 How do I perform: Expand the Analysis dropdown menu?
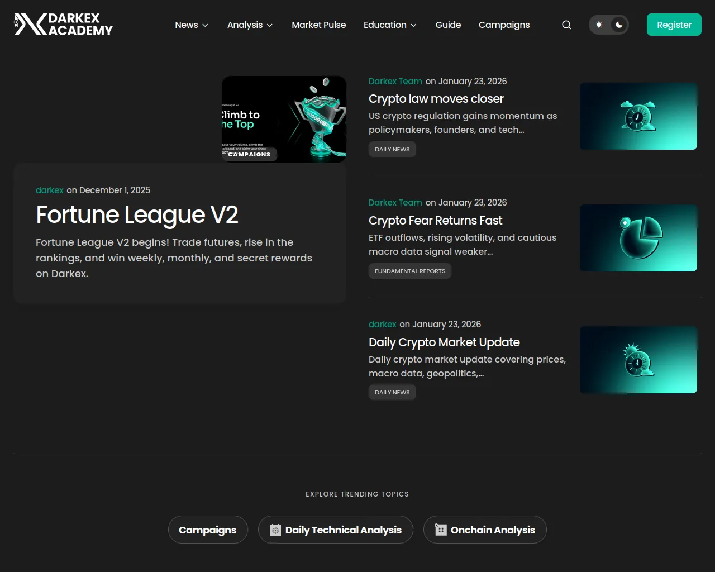(x=250, y=25)
